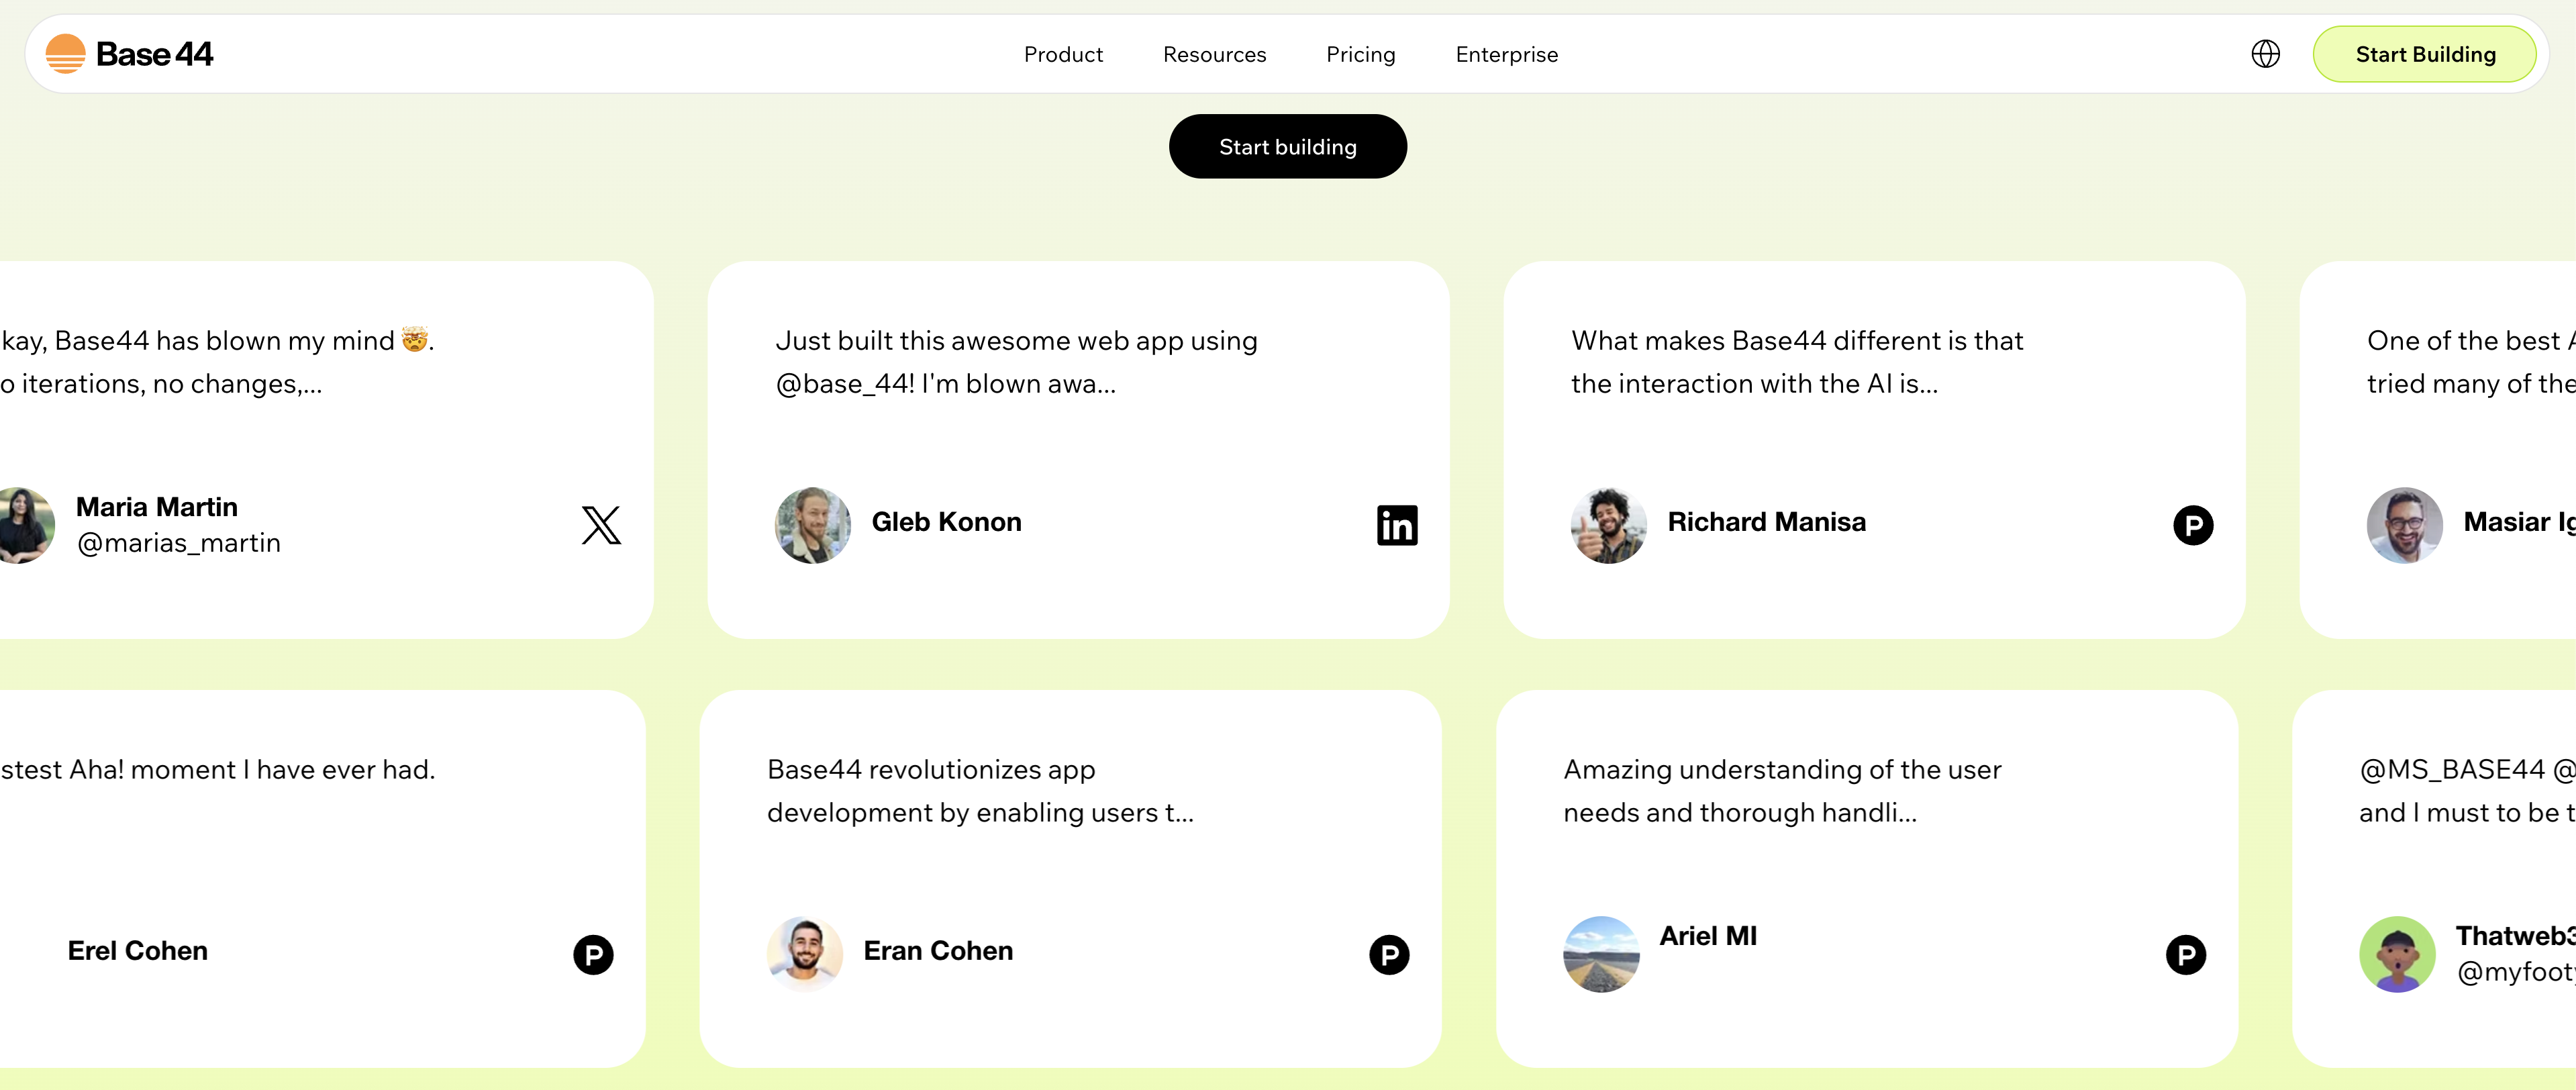2576x1090 pixels.
Task: Click Product Hunt icon on Ariel MI's card
Action: (x=2185, y=954)
